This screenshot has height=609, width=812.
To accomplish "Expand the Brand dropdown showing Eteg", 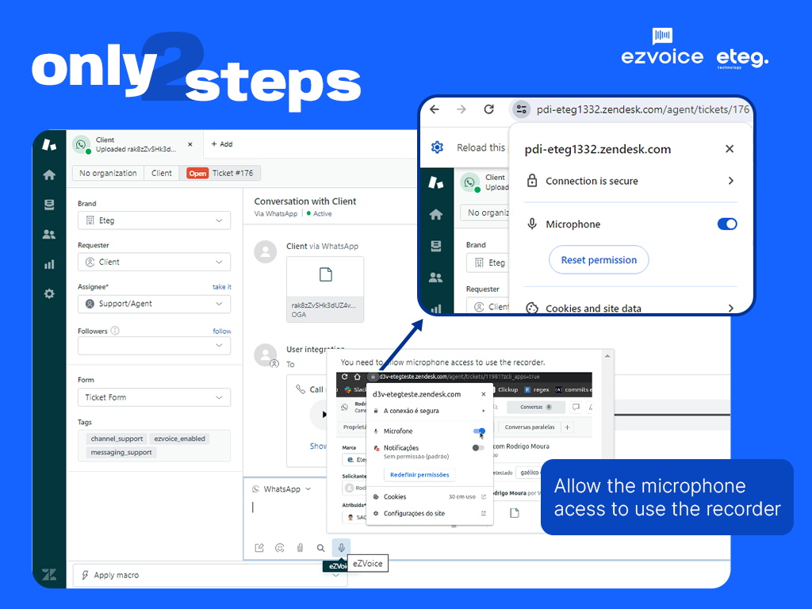I will click(154, 220).
